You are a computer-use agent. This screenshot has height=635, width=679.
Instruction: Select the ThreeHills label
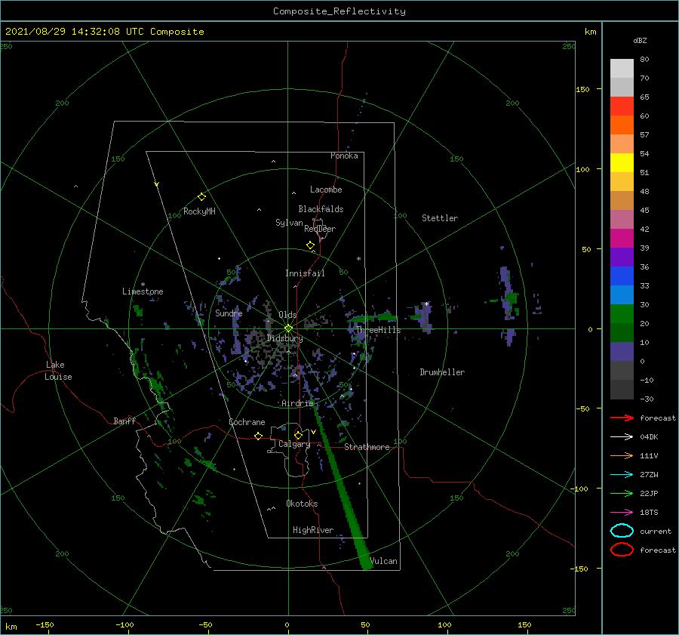[x=379, y=330]
